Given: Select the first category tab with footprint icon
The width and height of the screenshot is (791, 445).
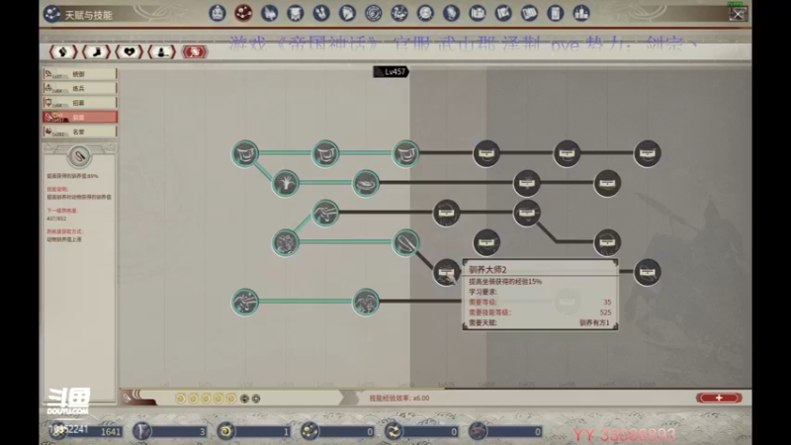Looking at the screenshot, I should [x=63, y=51].
